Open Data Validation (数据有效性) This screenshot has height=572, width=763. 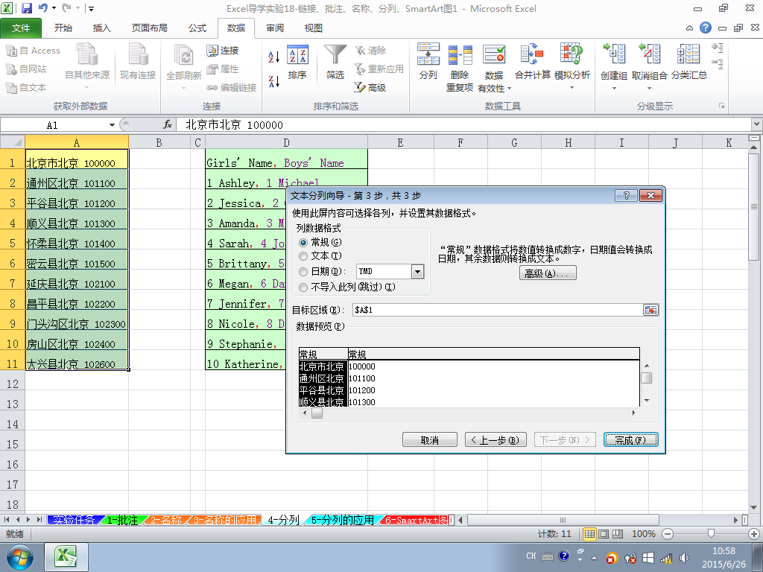pyautogui.click(x=494, y=67)
